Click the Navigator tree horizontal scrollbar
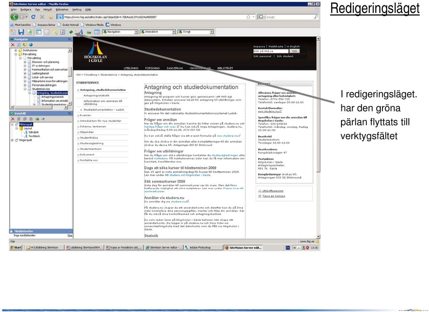429x312 pixels. (39, 108)
